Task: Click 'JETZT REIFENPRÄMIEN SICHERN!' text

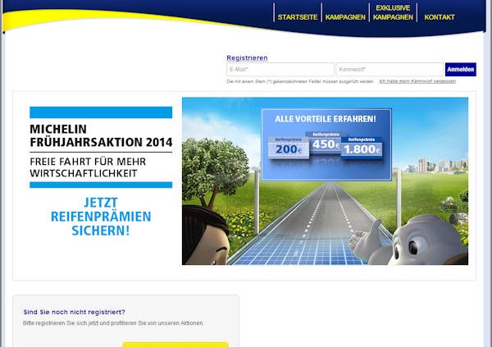Action: tap(101, 217)
